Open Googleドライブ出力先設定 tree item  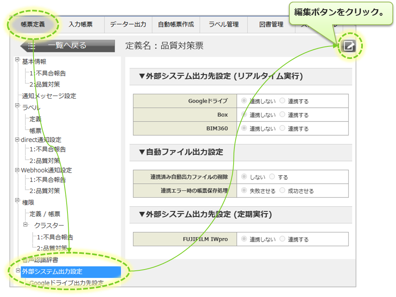pos(67,283)
